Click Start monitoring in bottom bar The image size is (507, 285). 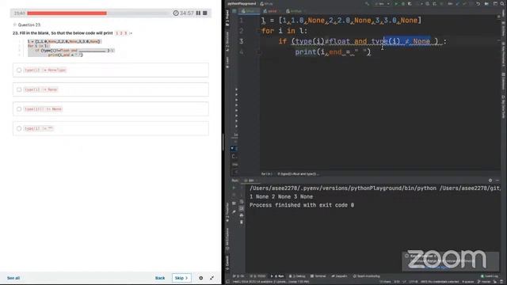(x=367, y=276)
